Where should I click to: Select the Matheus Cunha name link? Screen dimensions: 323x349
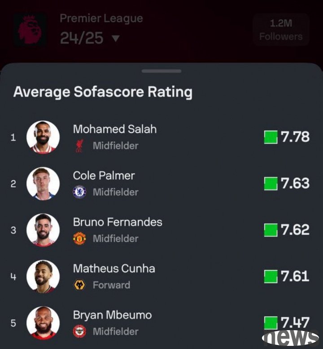pos(114,269)
